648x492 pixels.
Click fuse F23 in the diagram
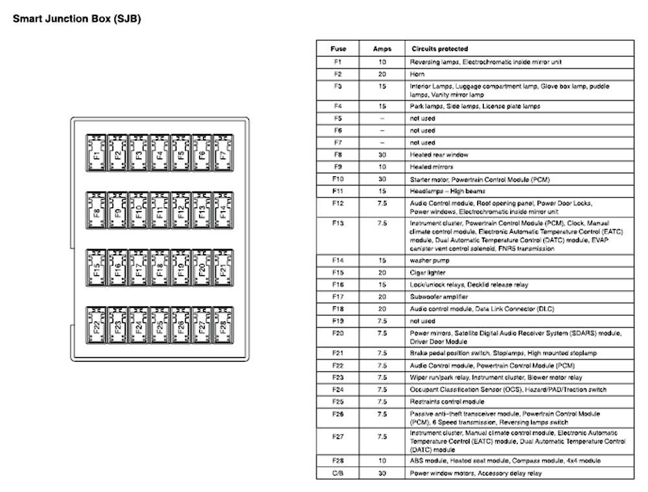coord(117,325)
